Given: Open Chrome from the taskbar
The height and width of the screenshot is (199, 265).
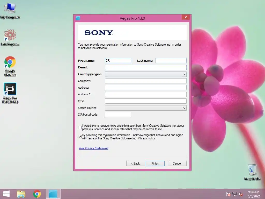Looking at the screenshot, I should 37,194.
